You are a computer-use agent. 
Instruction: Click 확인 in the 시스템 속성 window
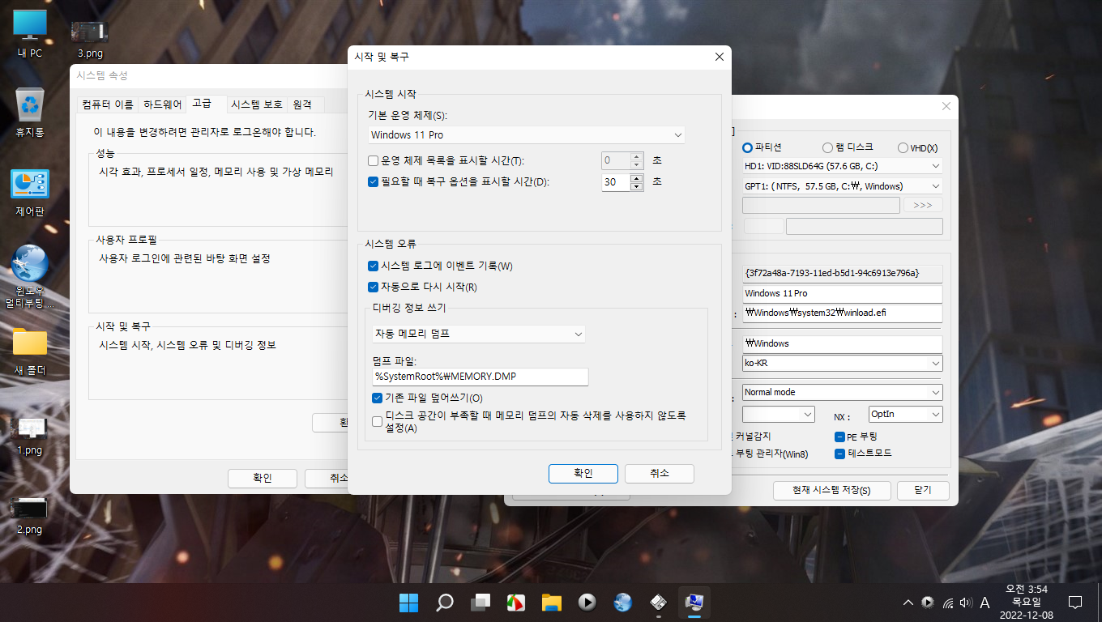point(263,478)
